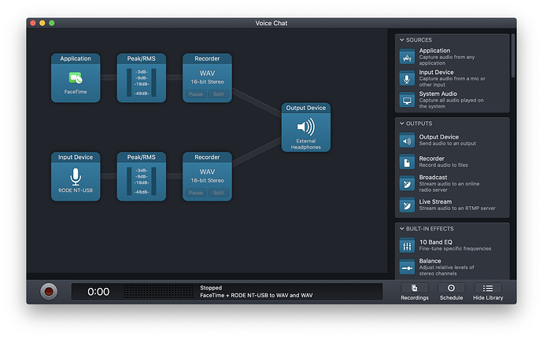Viewport: 543px width, 339px height.
Task: Click the library panel scrollbar
Action: [513, 56]
